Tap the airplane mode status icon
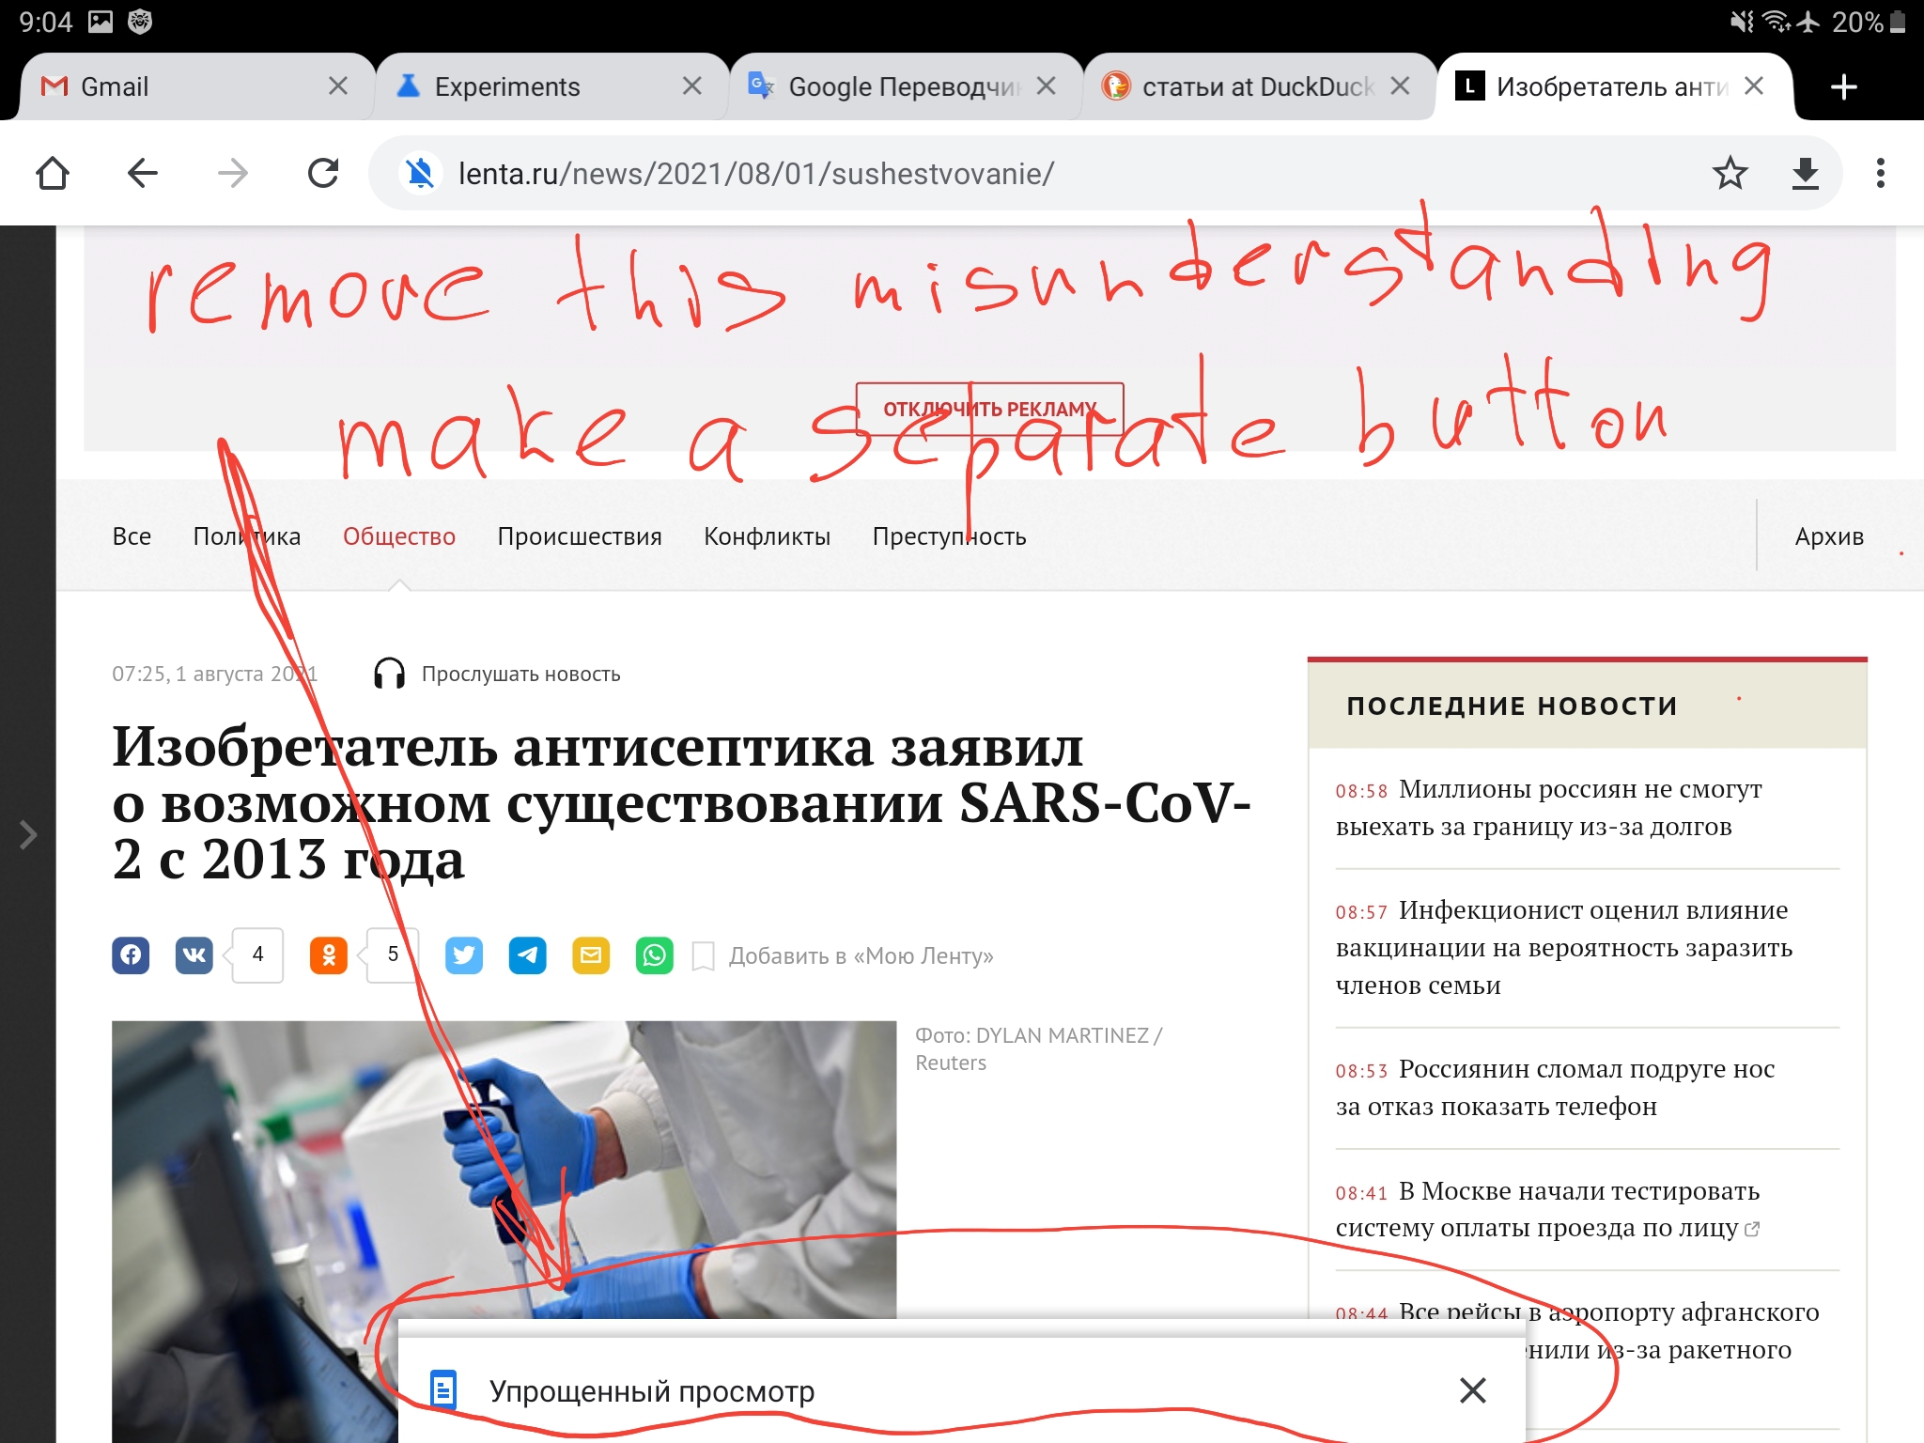This screenshot has width=1924, height=1443. (x=1808, y=22)
